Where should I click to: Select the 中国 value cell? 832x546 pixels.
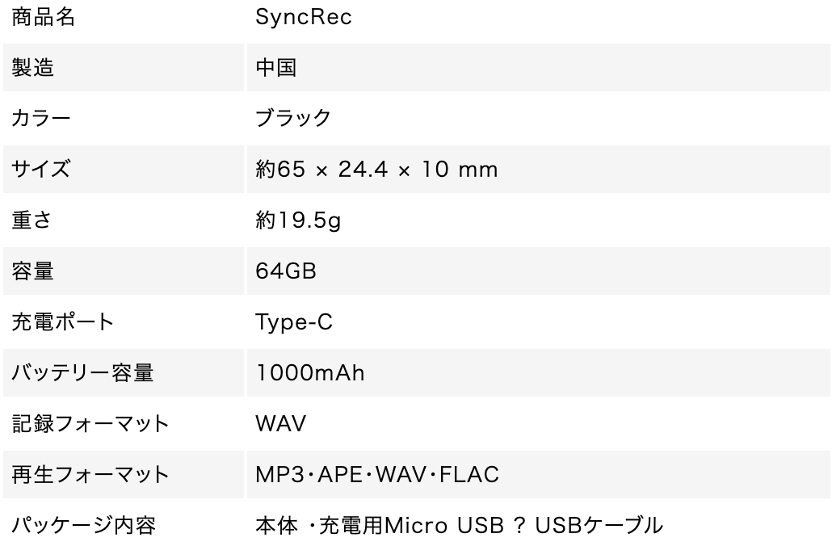click(275, 68)
